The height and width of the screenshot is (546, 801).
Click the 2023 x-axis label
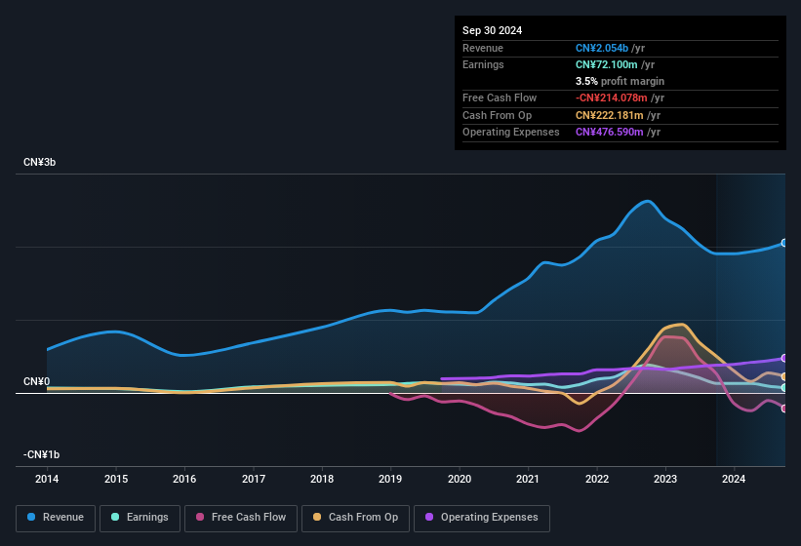pyautogui.click(x=665, y=479)
